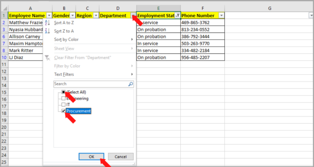Open Phone Number filter dropdown
The width and height of the screenshot is (314, 167).
coord(221,16)
